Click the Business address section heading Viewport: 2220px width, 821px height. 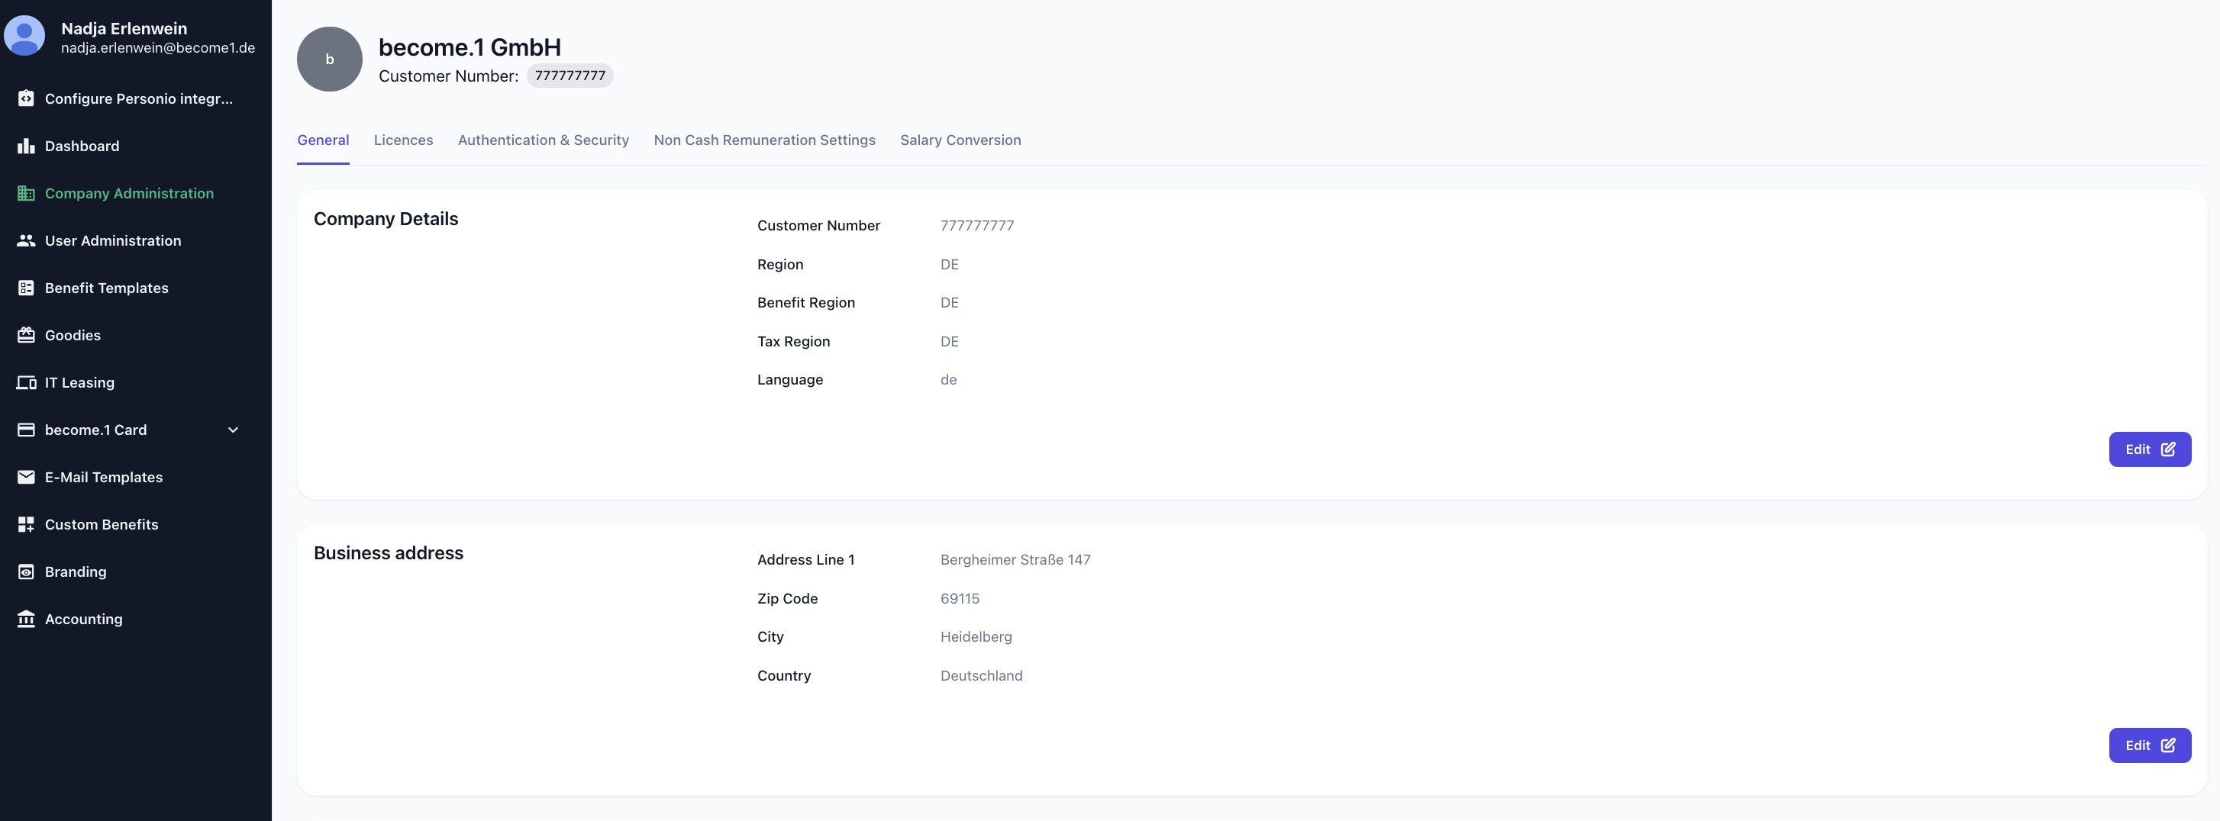(389, 553)
